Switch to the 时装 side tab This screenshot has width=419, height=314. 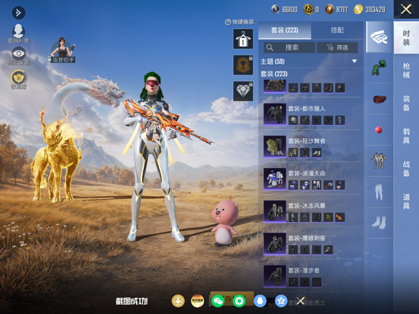tap(406, 38)
